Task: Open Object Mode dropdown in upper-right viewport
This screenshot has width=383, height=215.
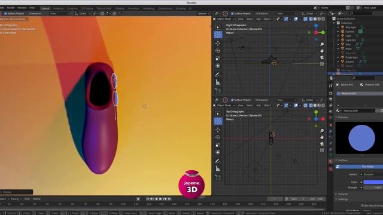Action: click(x=224, y=19)
